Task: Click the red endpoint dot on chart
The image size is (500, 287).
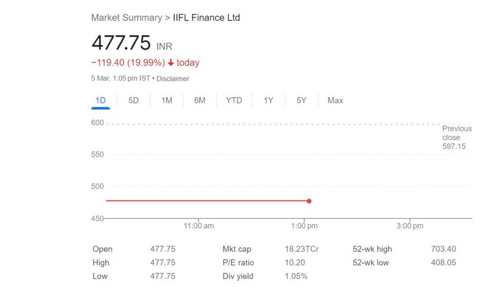Action: pos(309,201)
